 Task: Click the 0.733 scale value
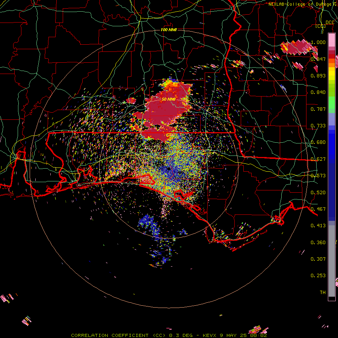(x=318, y=126)
